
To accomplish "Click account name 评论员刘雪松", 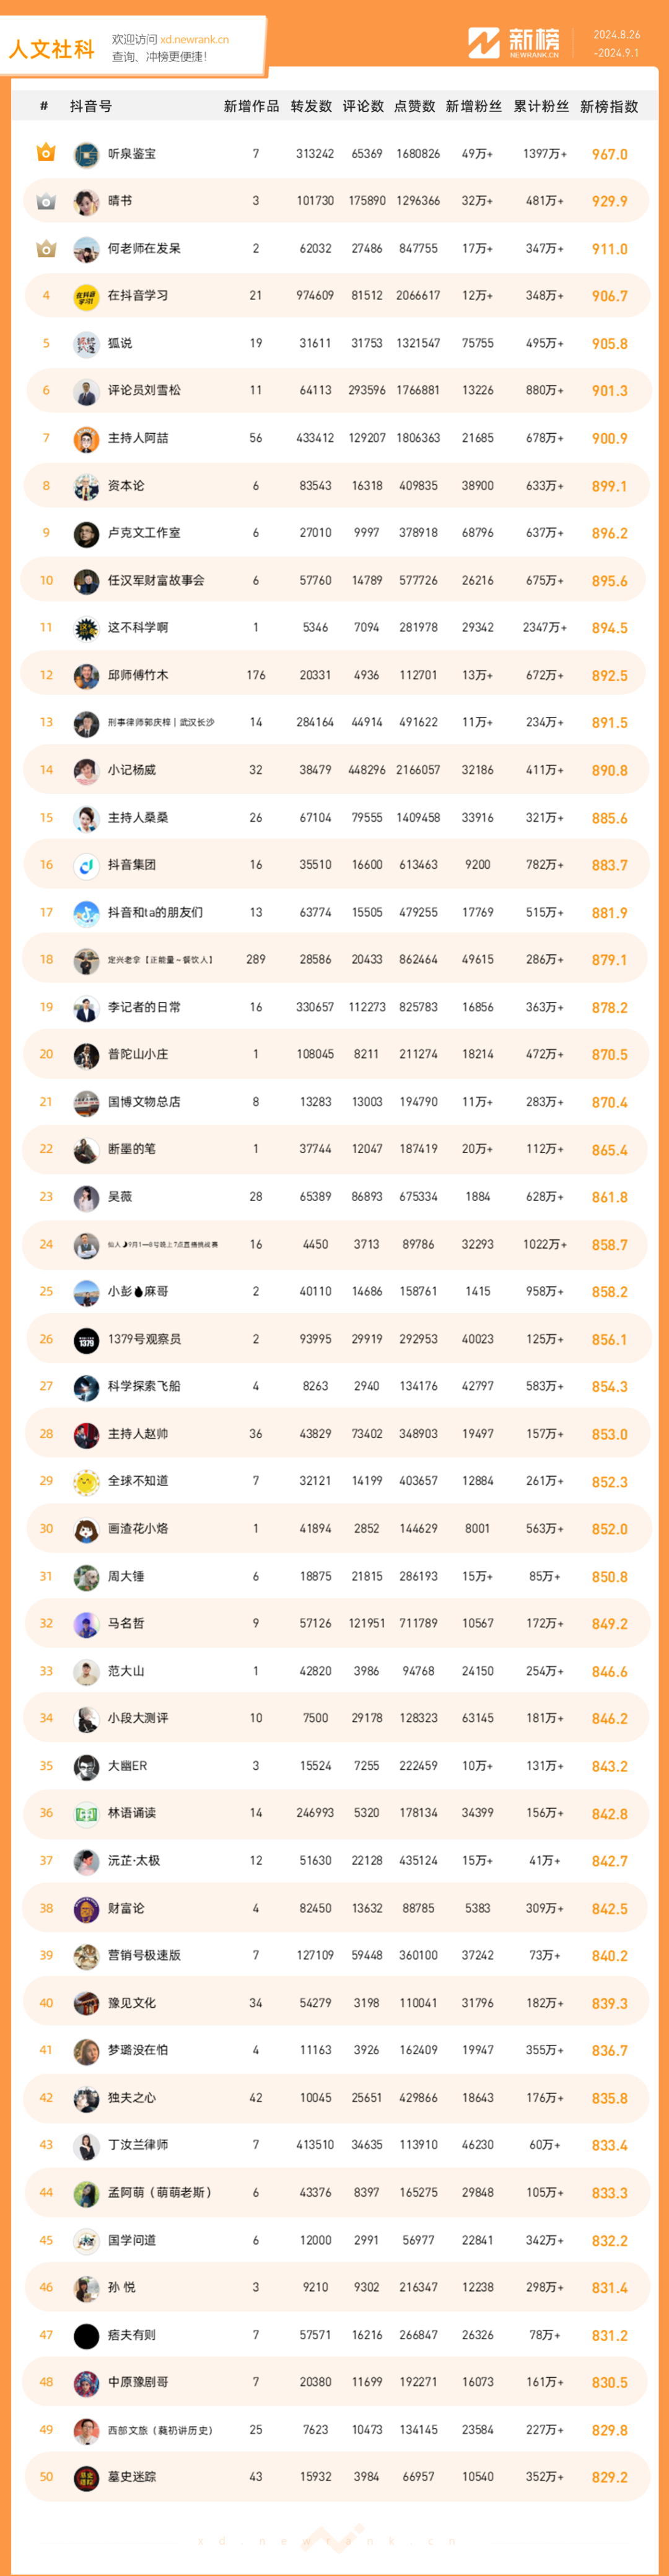I will [x=144, y=390].
